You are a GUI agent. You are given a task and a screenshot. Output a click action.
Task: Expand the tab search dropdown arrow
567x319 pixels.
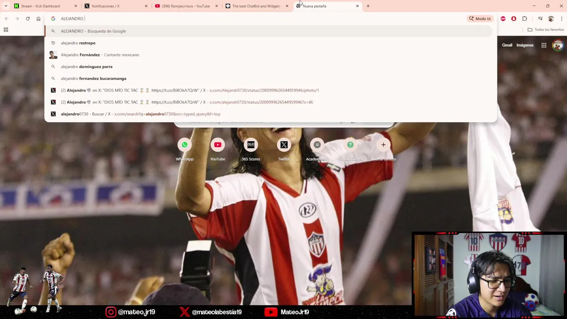[6, 6]
